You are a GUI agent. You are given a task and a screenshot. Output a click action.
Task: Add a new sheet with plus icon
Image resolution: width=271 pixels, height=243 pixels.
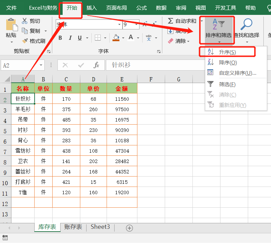[129, 228]
